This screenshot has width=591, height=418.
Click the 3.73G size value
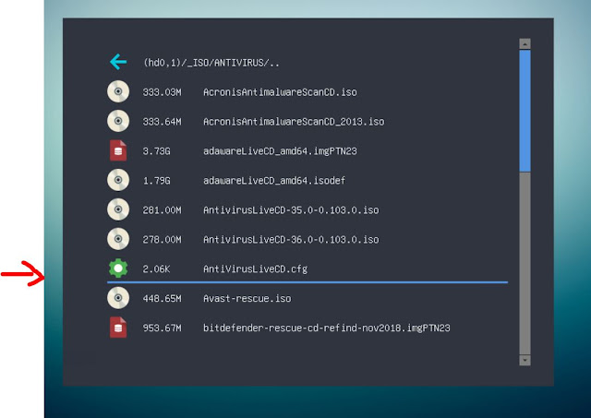point(156,151)
